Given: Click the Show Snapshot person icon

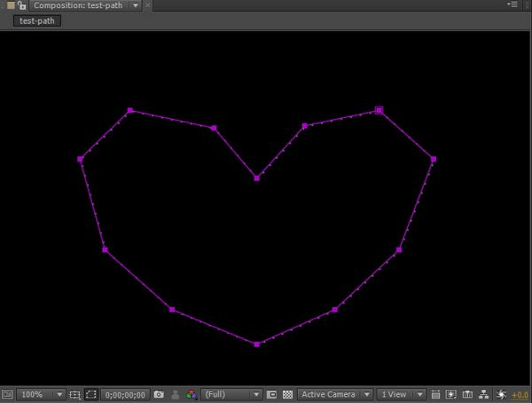Looking at the screenshot, I should pyautogui.click(x=175, y=394).
